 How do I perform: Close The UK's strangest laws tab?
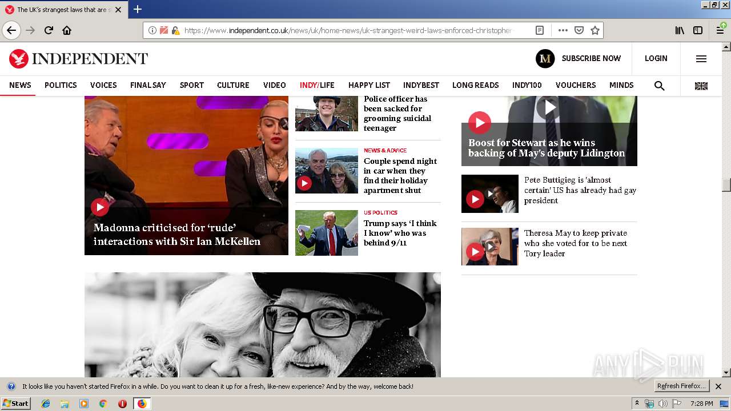point(118,10)
